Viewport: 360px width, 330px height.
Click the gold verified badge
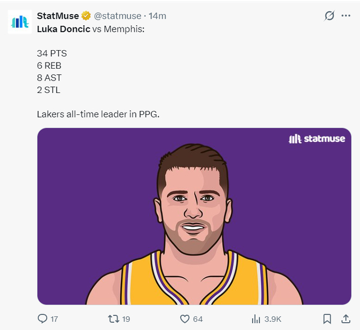(87, 16)
